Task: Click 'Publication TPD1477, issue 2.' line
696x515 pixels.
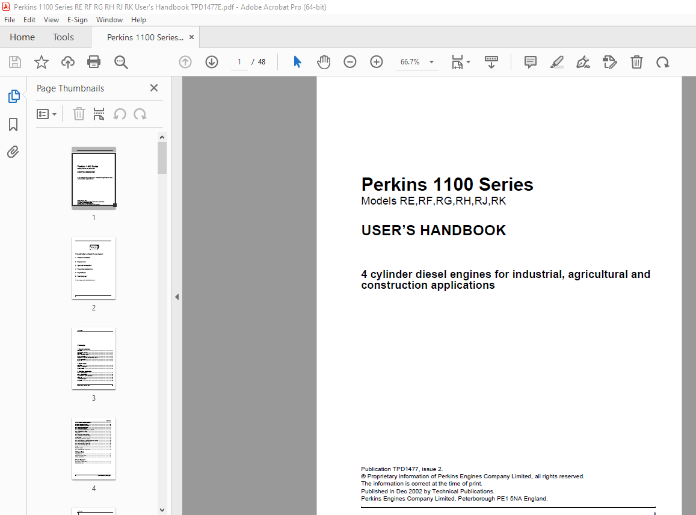Action: pyautogui.click(x=402, y=469)
